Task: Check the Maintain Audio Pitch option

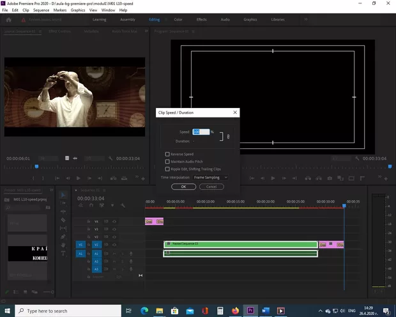Action: coord(167,162)
